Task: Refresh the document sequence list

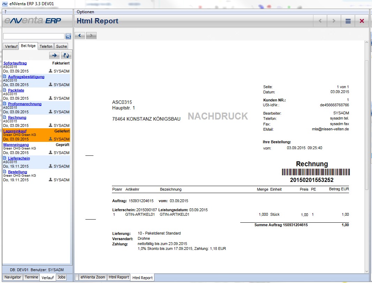Action: [66, 55]
